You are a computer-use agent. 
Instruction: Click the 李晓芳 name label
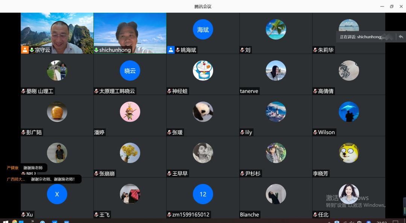(x=321, y=173)
